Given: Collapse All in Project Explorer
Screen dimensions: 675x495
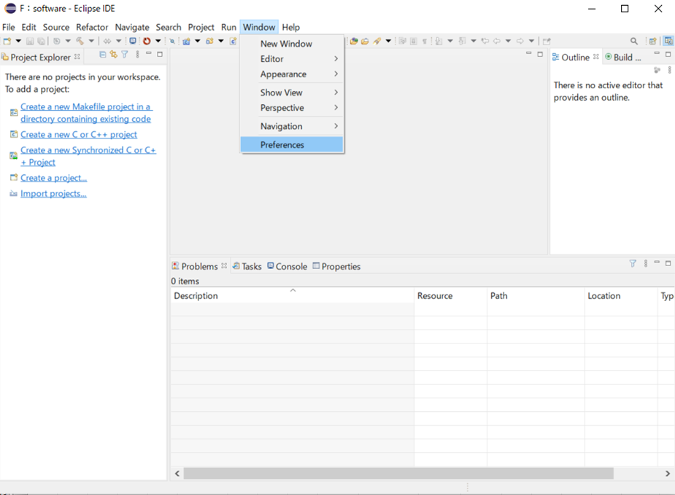Looking at the screenshot, I should pyautogui.click(x=103, y=55).
